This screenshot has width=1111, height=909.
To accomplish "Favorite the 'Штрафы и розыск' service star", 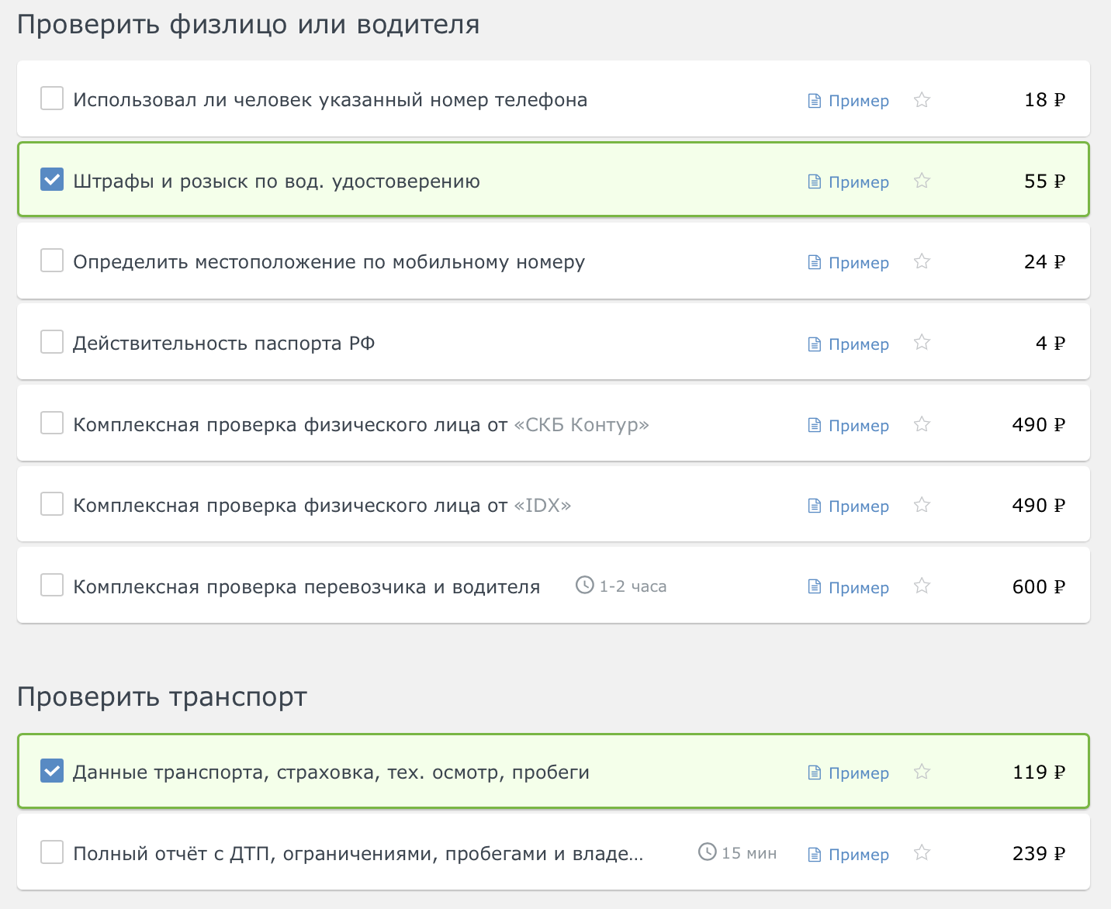I will tap(922, 181).
